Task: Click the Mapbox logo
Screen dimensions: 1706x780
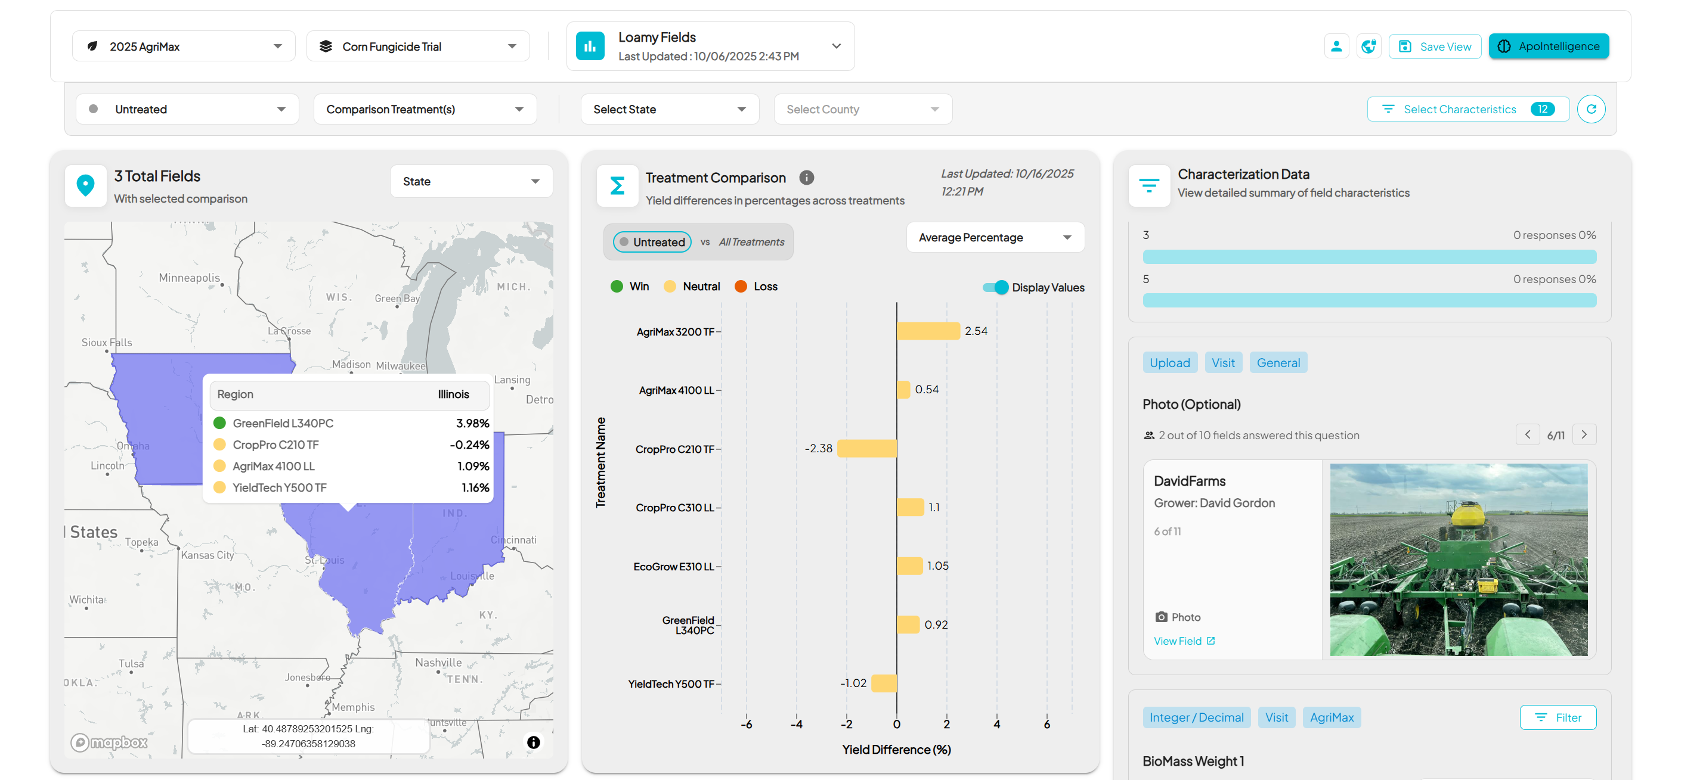Action: [x=109, y=742]
